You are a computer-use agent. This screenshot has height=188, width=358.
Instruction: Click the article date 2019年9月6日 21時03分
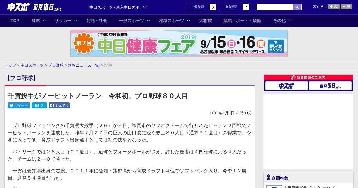point(231,113)
